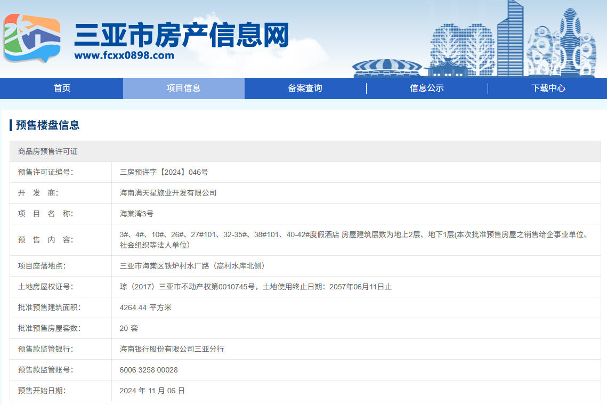Go to the 首页 navigation item
607x405 pixels.
pyautogui.click(x=62, y=88)
